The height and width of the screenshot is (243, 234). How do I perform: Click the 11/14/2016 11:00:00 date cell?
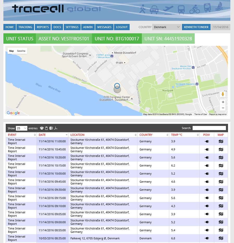click(x=52, y=141)
